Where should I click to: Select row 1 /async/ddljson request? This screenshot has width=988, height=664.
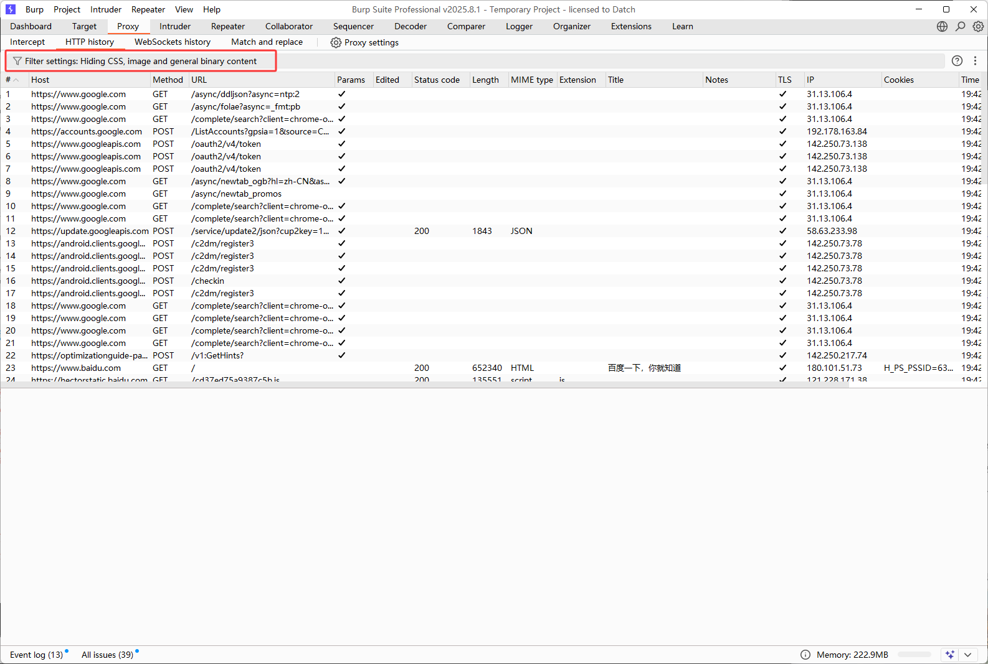492,94
